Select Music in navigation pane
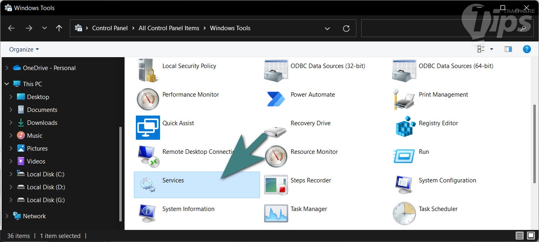Viewport: 539px width, 242px height. 35,136
